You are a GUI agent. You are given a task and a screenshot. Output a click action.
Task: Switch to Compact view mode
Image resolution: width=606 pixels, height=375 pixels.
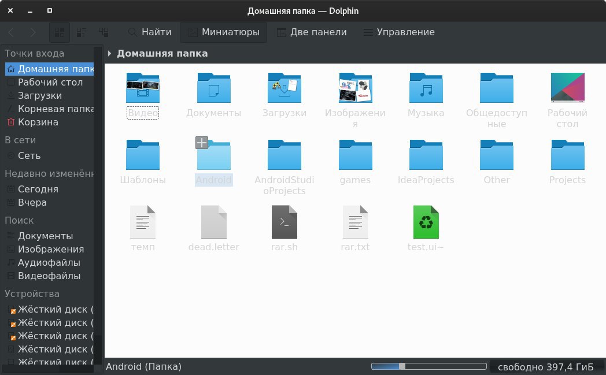[82, 32]
